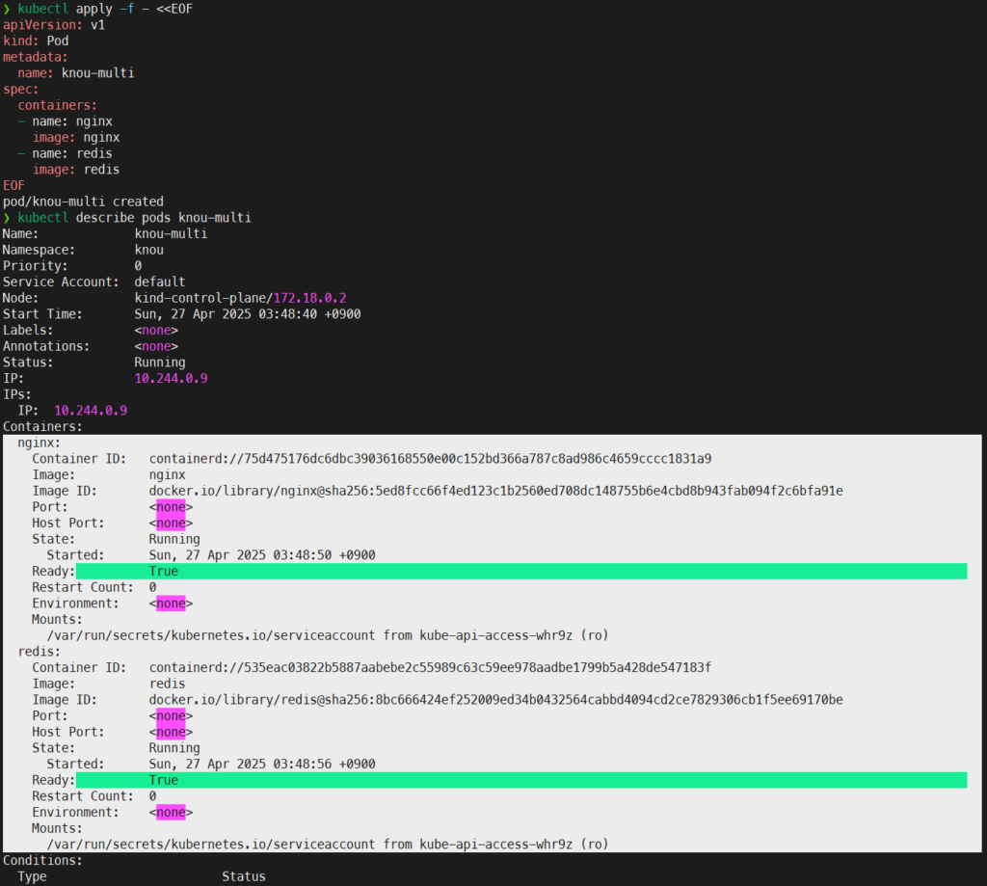This screenshot has height=886, width=987.
Task: Click the 'redis:' container heading
Action: tap(39, 651)
